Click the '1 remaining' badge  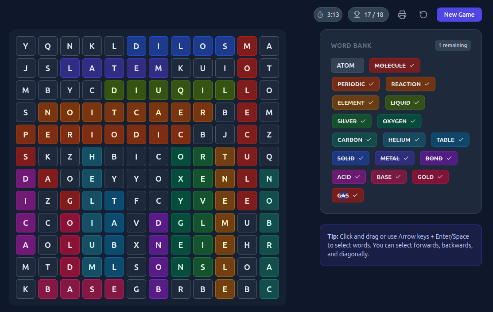pyautogui.click(x=453, y=45)
